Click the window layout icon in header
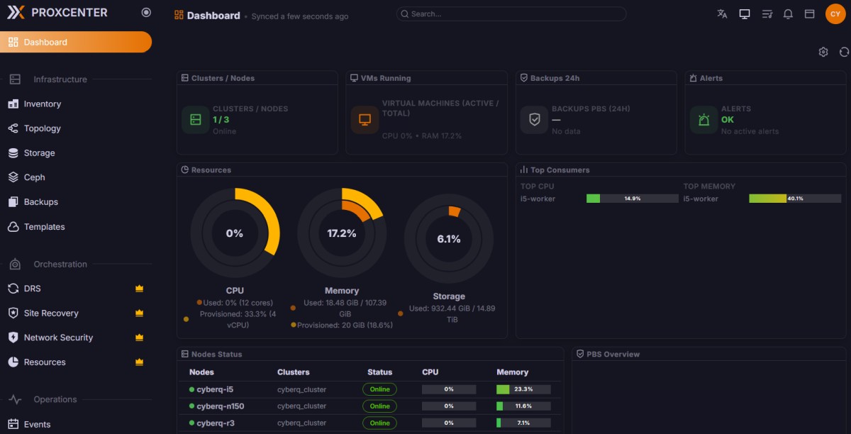The image size is (851, 434). tap(809, 14)
